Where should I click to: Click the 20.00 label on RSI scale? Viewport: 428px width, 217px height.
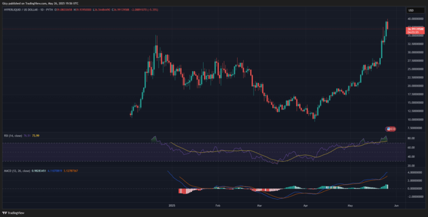click(x=411, y=165)
